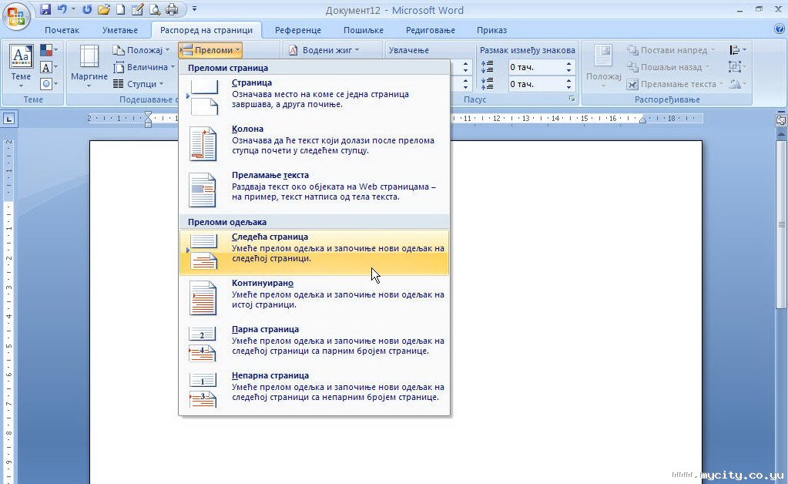Screen dimensions: 788x484
Task: Undo the last action in quick access toolbar
Action: pyautogui.click(x=62, y=9)
